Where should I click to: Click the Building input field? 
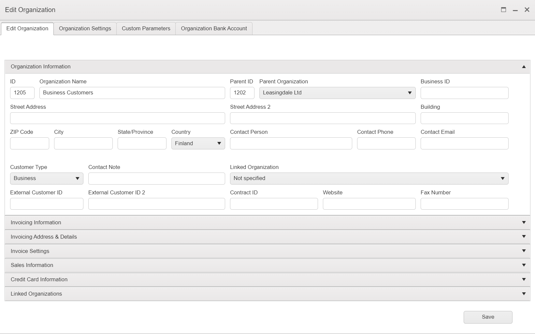tap(464, 118)
